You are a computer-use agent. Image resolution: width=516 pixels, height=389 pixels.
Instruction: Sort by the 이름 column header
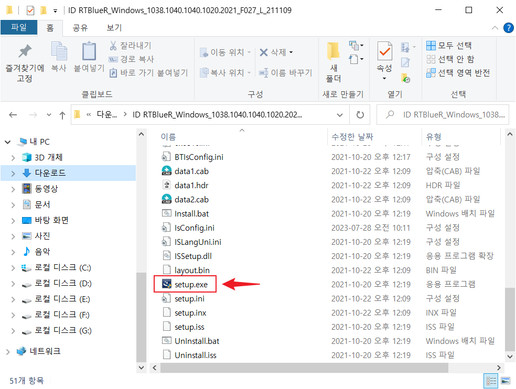pos(168,137)
